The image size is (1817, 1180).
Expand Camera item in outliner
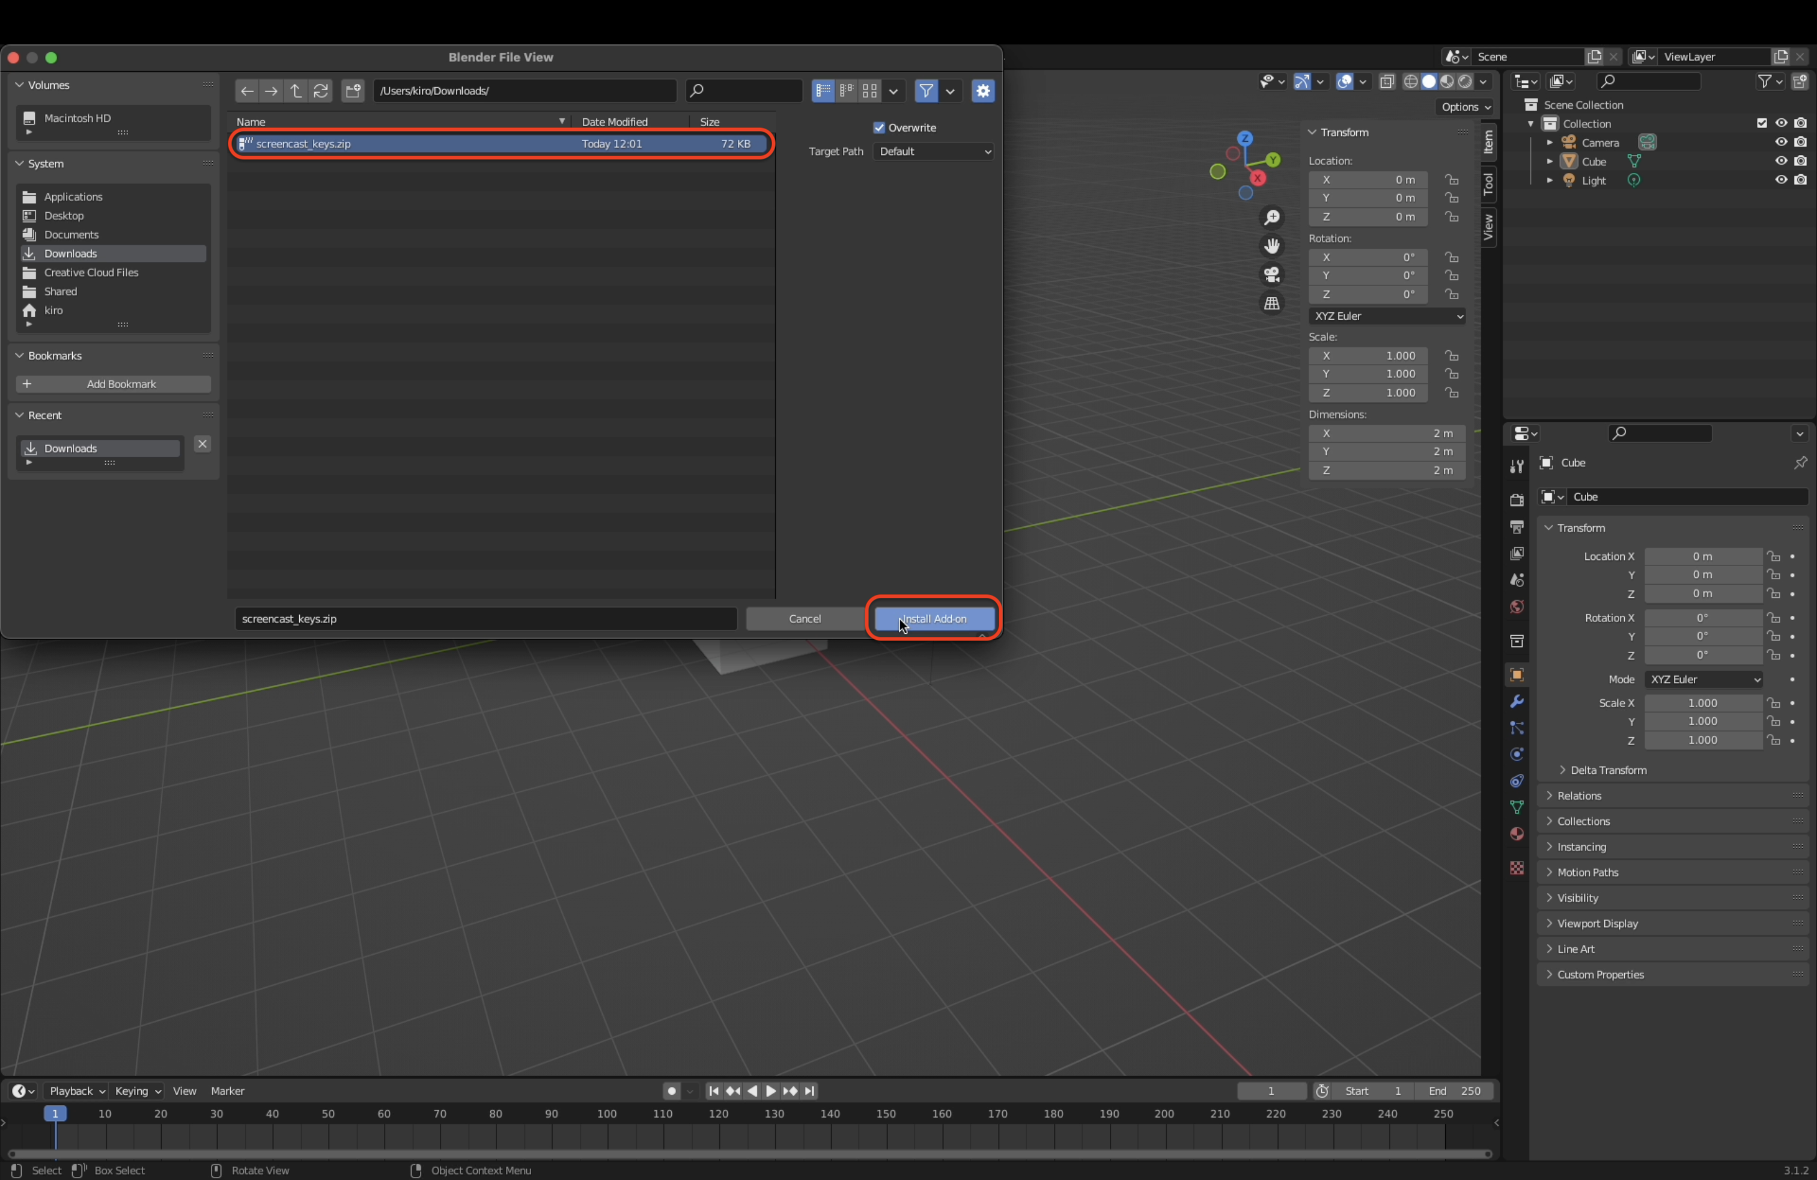1549,143
